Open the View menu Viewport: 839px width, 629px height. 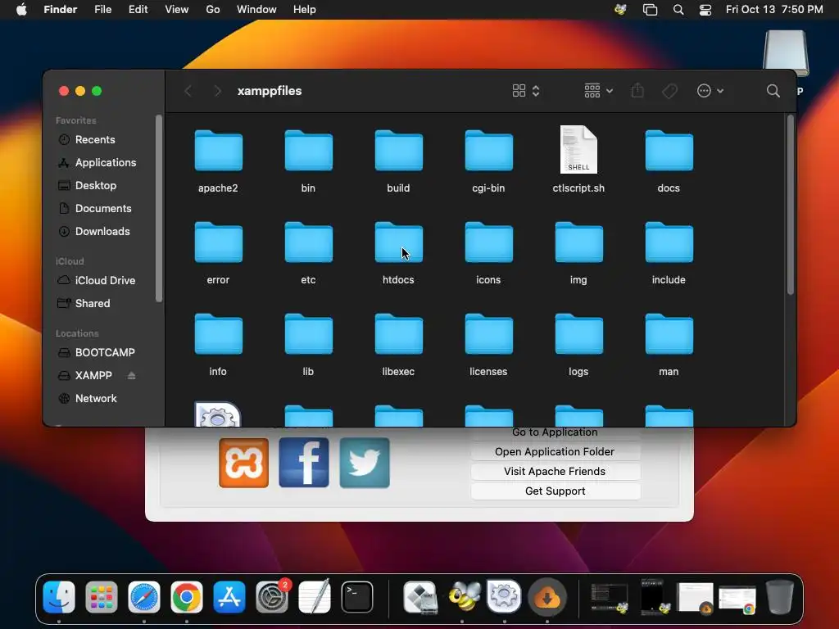(177, 10)
